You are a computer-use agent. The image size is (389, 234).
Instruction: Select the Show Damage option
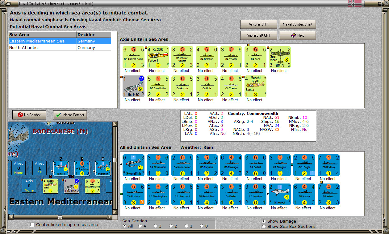pos(264,221)
